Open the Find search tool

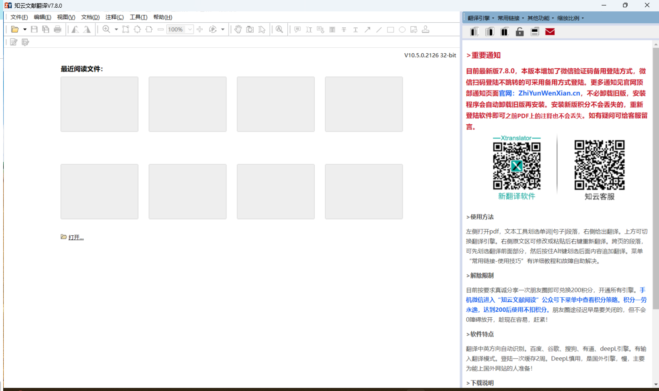tap(280, 30)
